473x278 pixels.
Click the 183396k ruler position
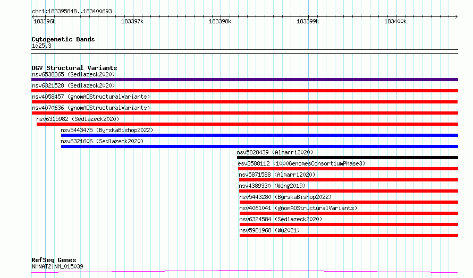(45, 21)
